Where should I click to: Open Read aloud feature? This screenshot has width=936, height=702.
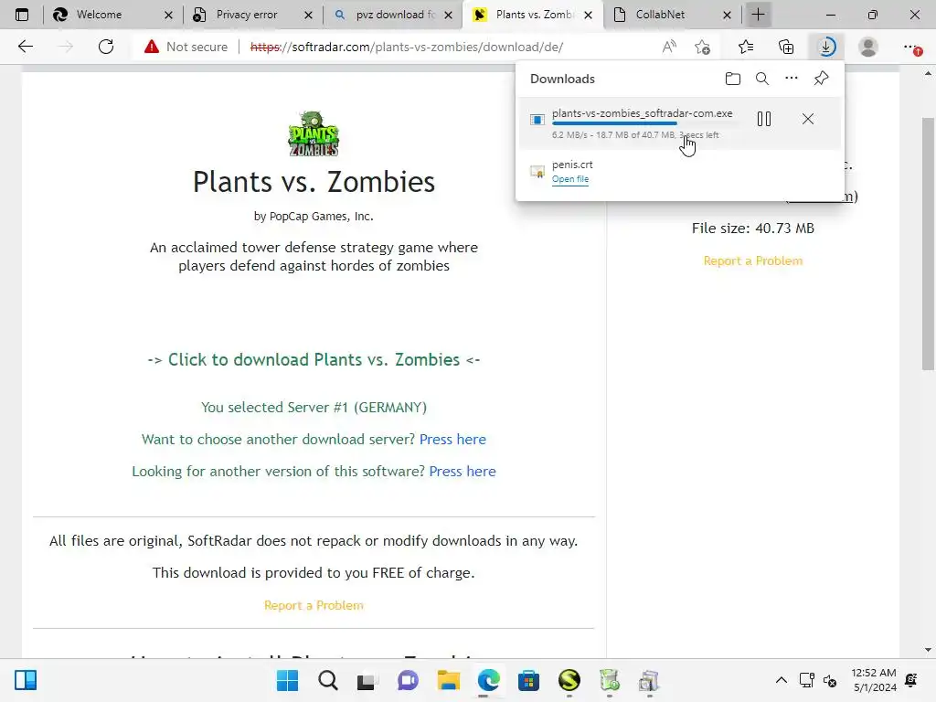(669, 47)
